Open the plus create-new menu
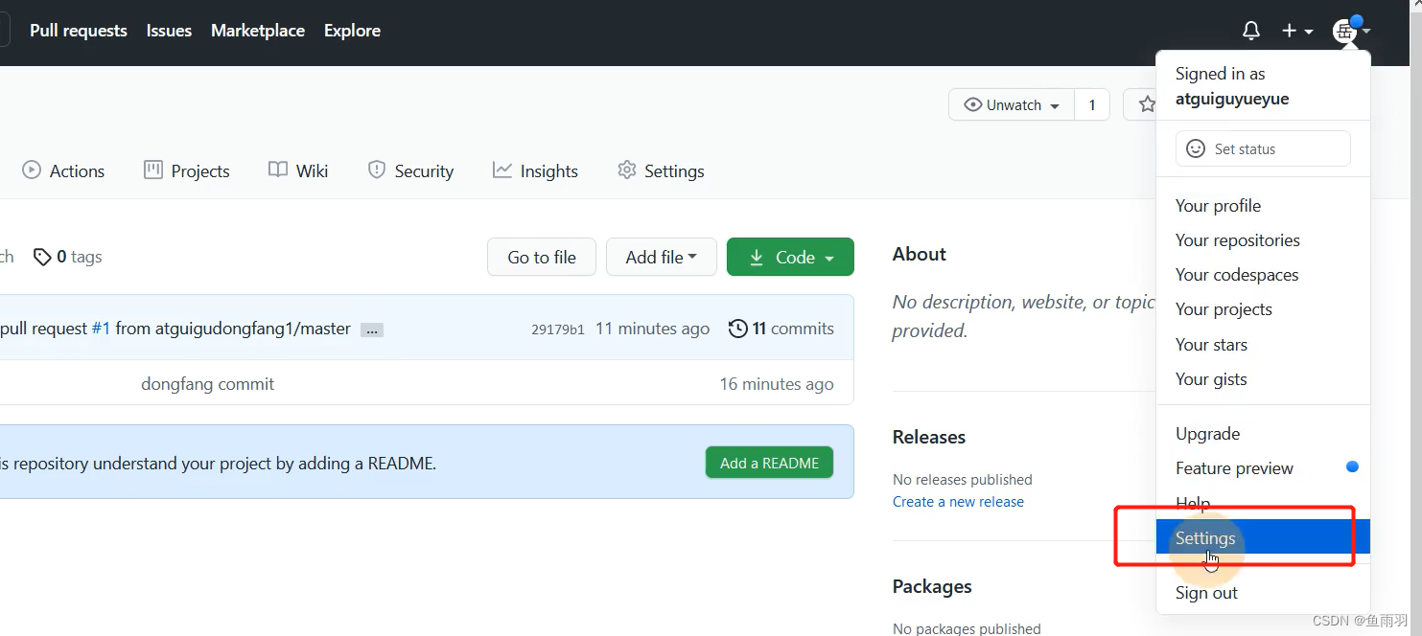 click(1297, 31)
